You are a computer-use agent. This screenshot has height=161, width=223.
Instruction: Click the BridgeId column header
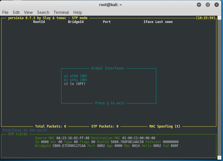(x=76, y=22)
